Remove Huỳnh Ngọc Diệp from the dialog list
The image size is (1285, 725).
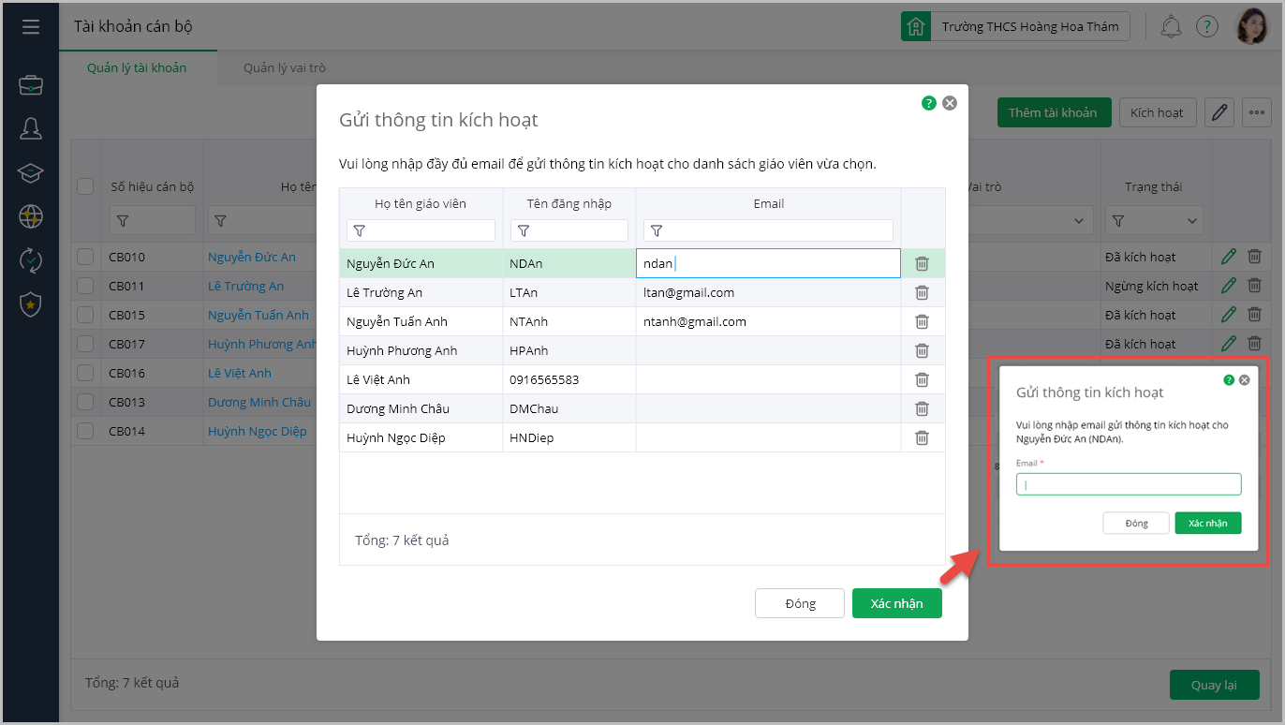(x=922, y=437)
